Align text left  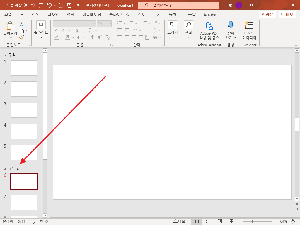click(x=120, y=37)
